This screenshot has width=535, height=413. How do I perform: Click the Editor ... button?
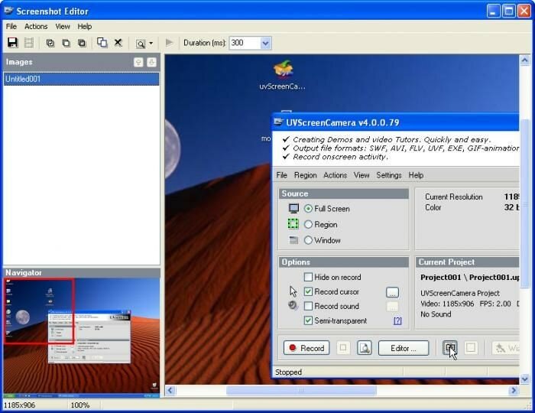pyautogui.click(x=404, y=348)
